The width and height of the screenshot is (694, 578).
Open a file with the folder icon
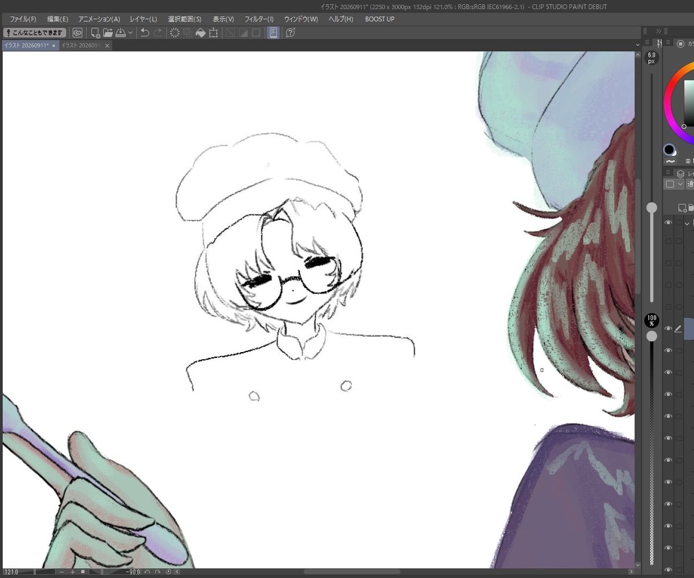pyautogui.click(x=108, y=33)
